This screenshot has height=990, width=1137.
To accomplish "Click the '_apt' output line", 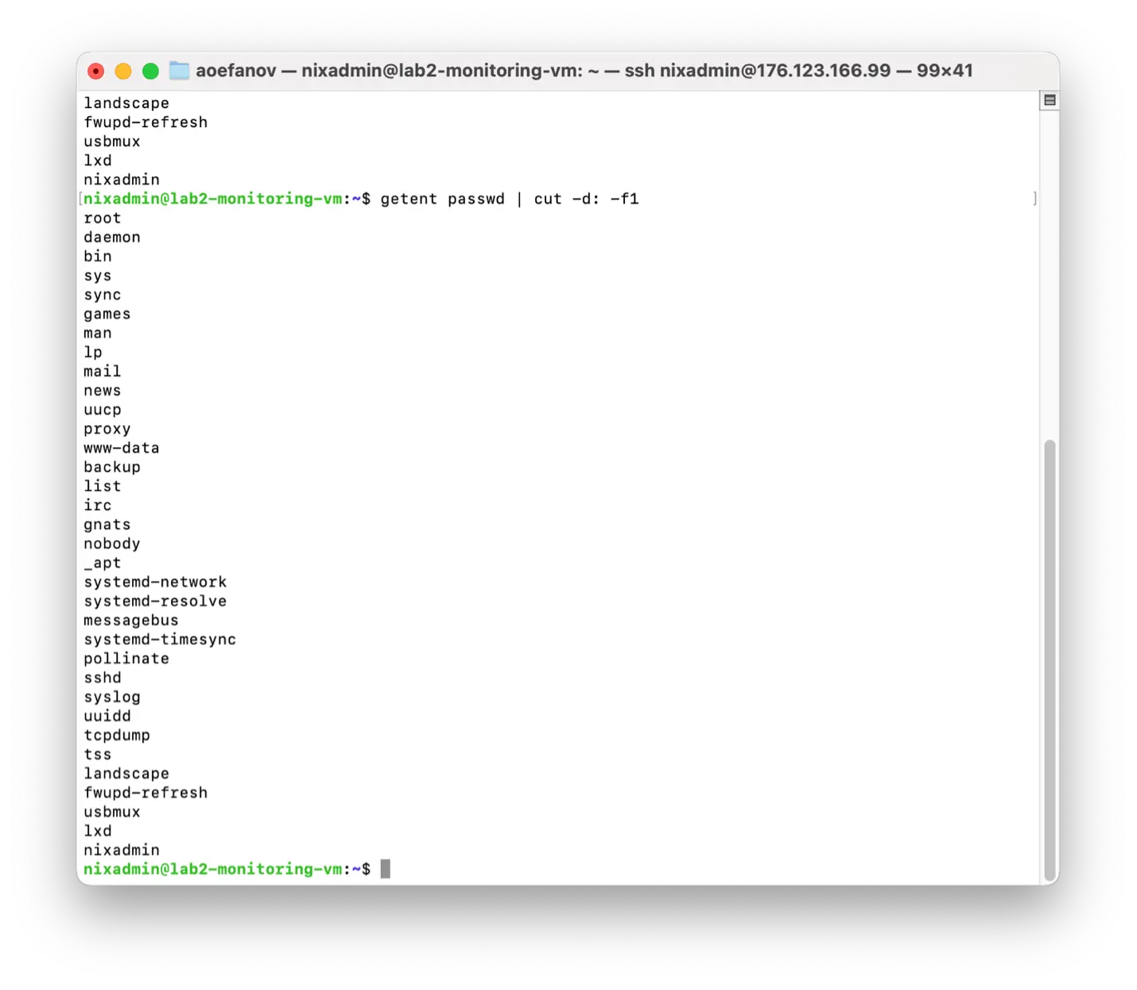I will (103, 563).
